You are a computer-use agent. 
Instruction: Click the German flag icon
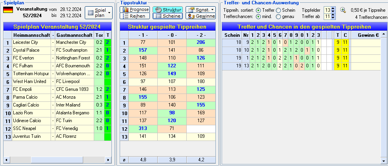tap(8, 10)
